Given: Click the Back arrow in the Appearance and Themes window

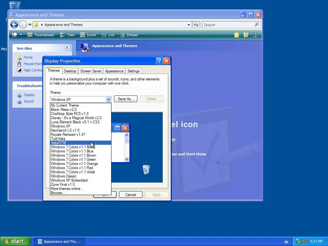Looking at the screenshot, I should (x=14, y=25).
